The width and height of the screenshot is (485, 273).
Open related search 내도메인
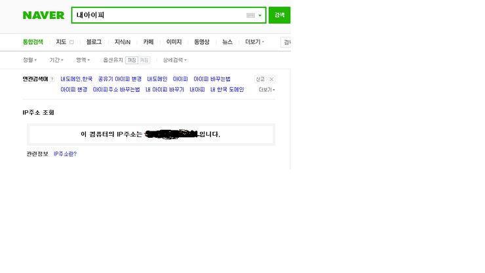point(157,79)
